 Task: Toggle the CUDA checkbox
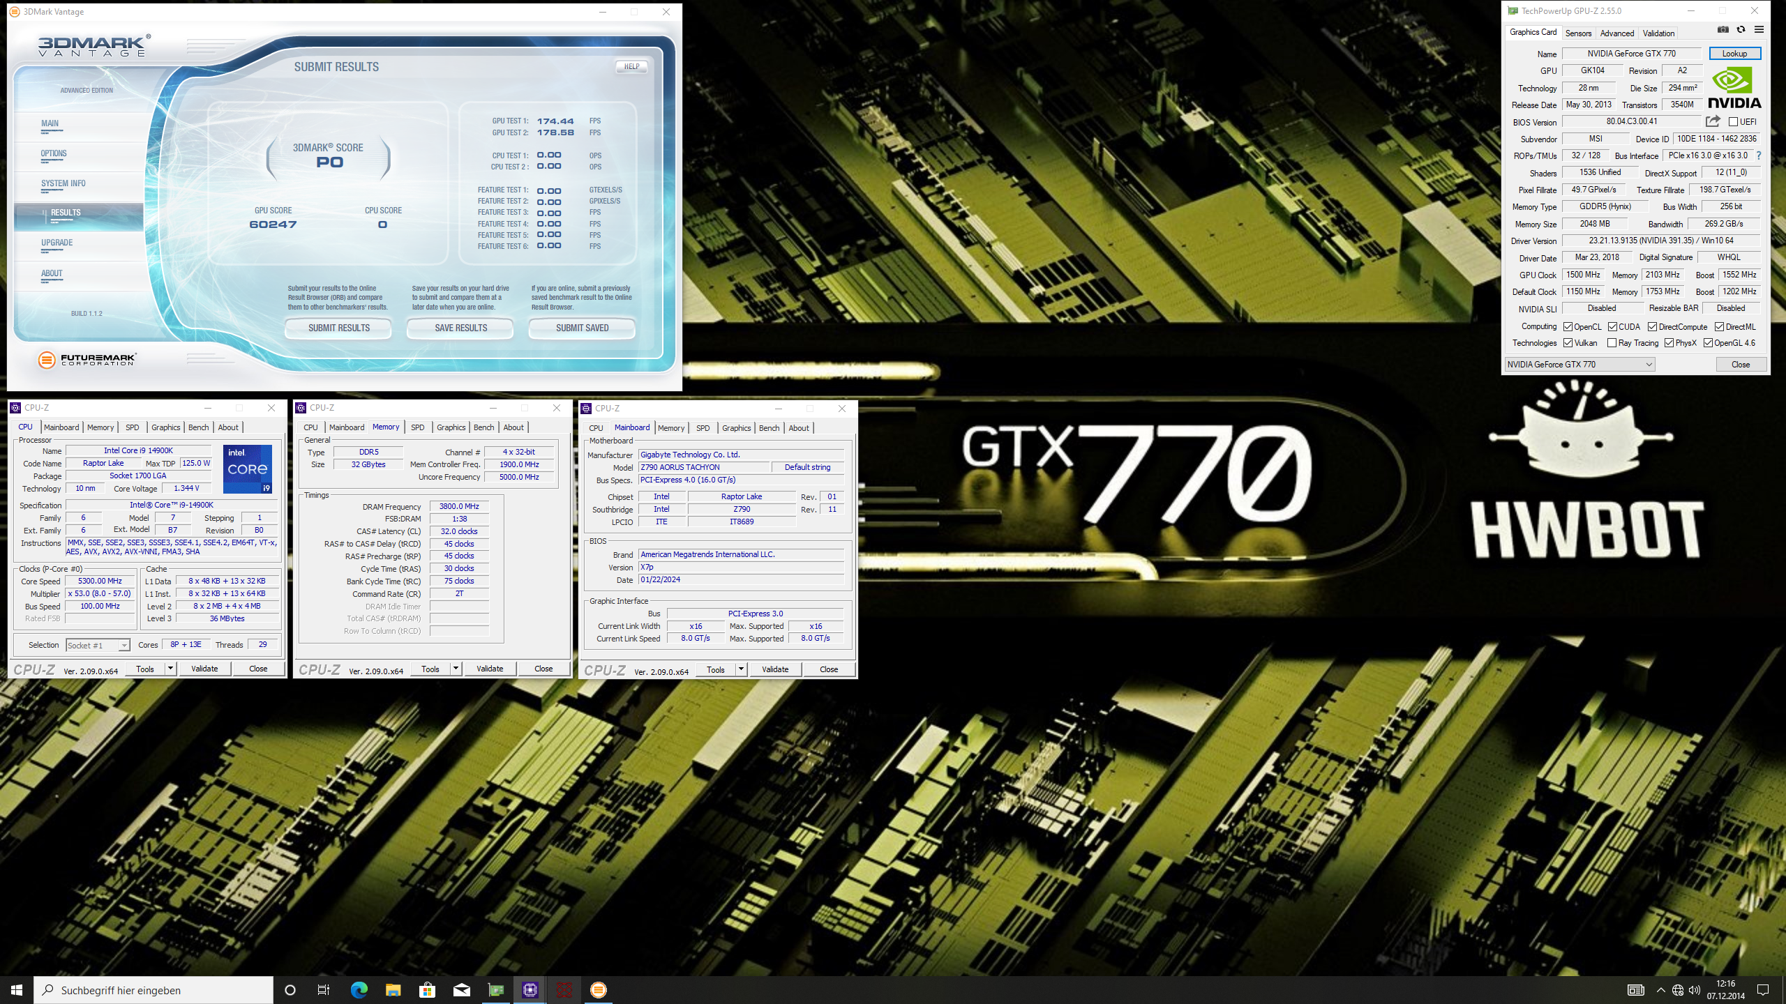[x=1612, y=327]
